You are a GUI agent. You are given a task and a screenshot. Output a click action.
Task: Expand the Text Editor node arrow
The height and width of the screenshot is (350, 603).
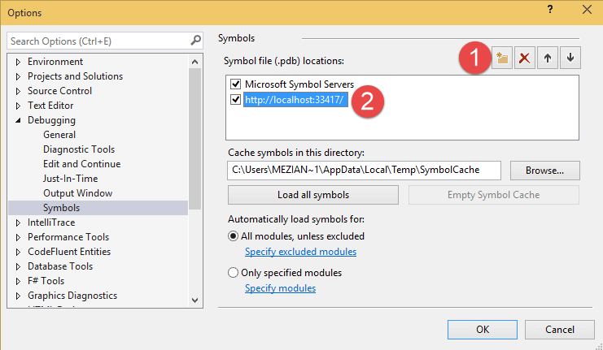point(19,106)
